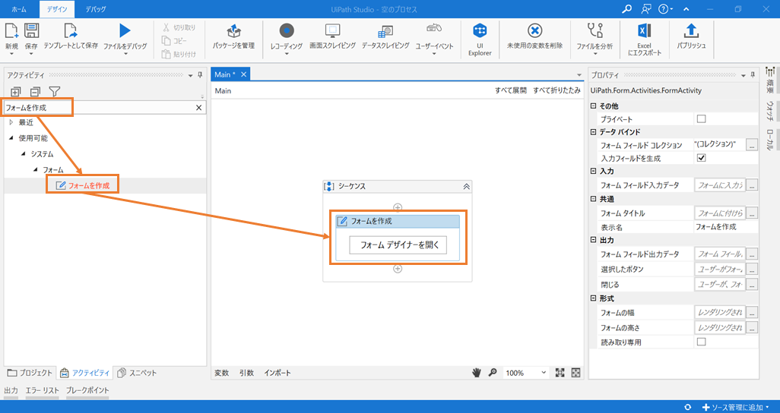Click the search magnifier in title bar
Screen dimensions: 780x413
627,9
